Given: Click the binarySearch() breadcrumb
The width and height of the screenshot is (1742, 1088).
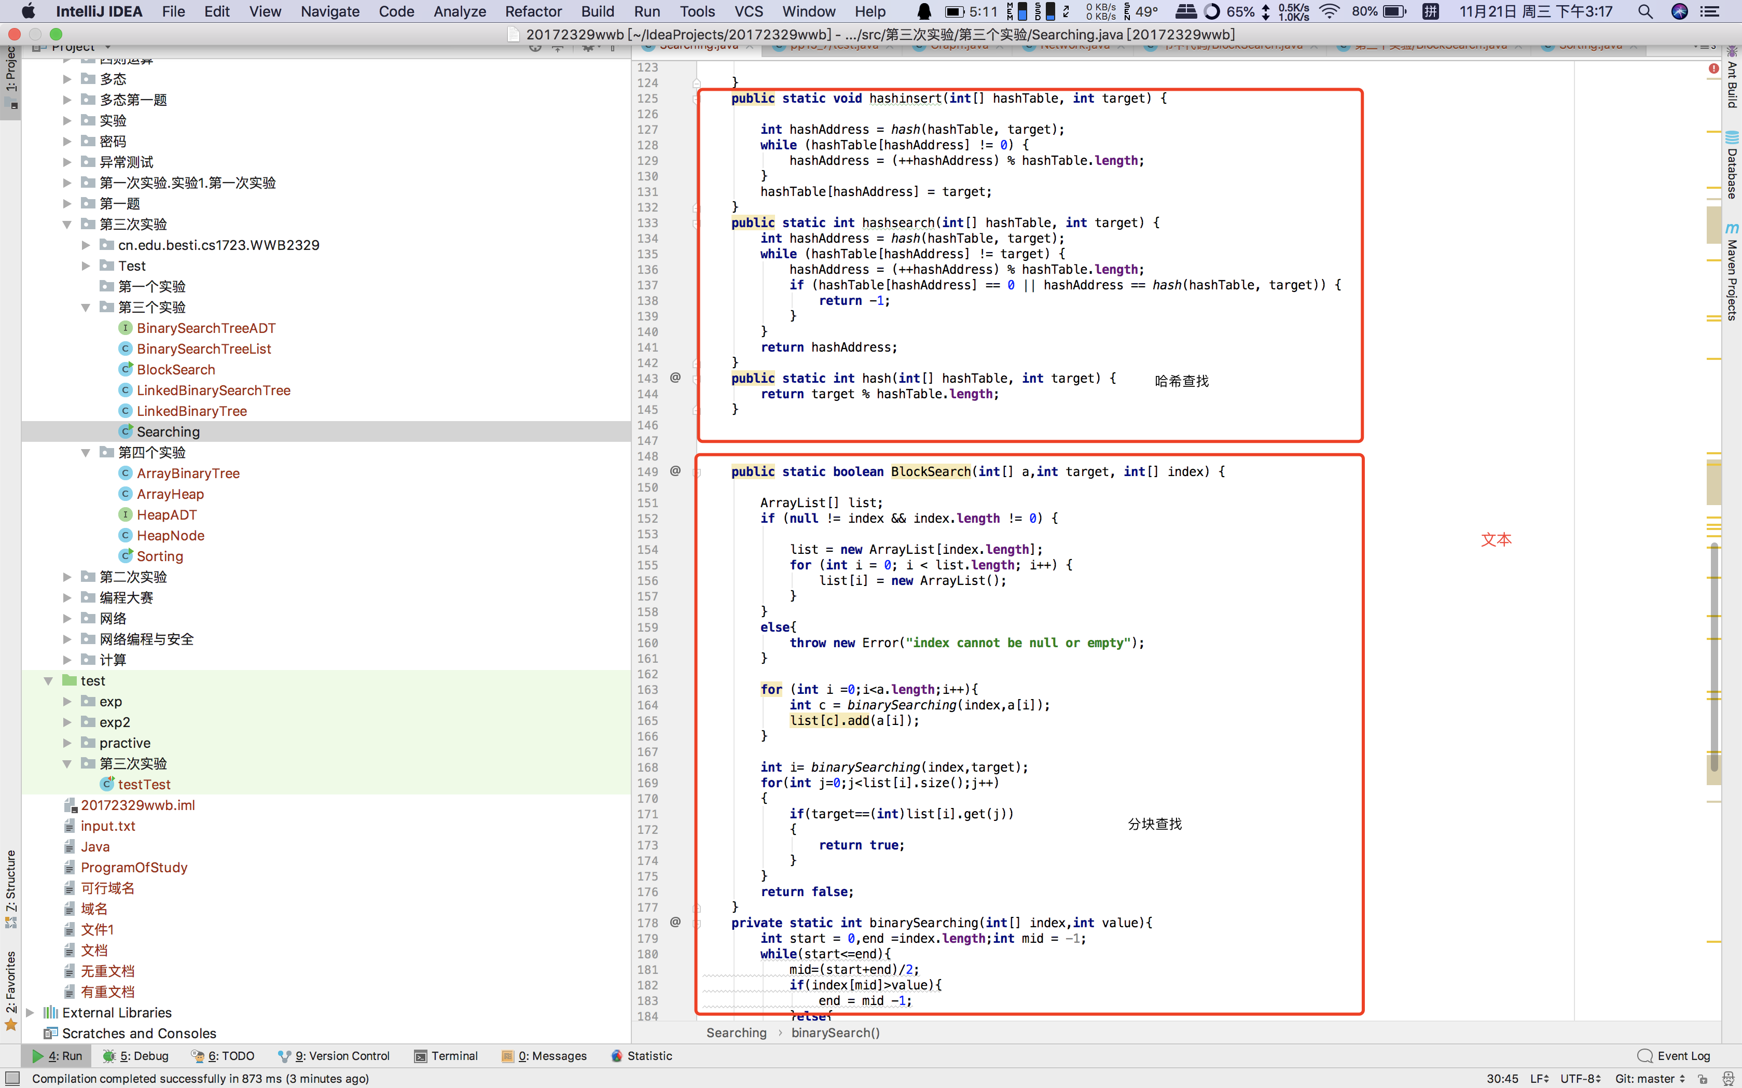Looking at the screenshot, I should [x=835, y=1033].
